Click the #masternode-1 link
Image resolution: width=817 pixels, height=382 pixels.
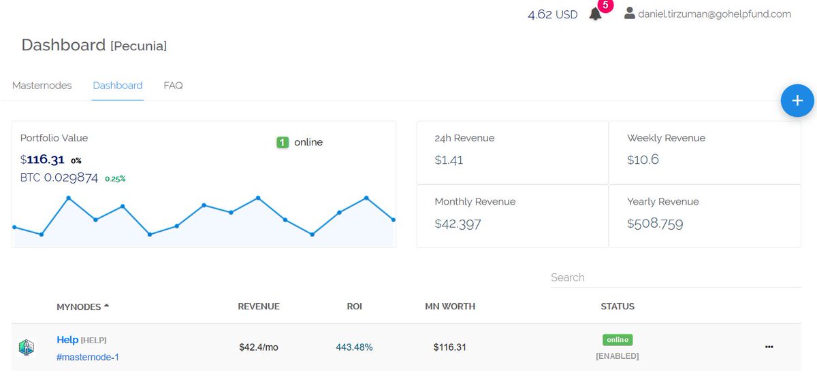[88, 357]
